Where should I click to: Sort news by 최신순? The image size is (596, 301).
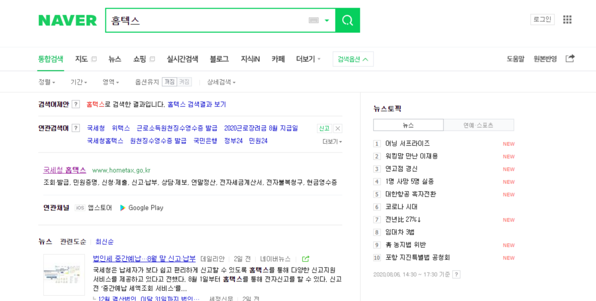coord(104,242)
